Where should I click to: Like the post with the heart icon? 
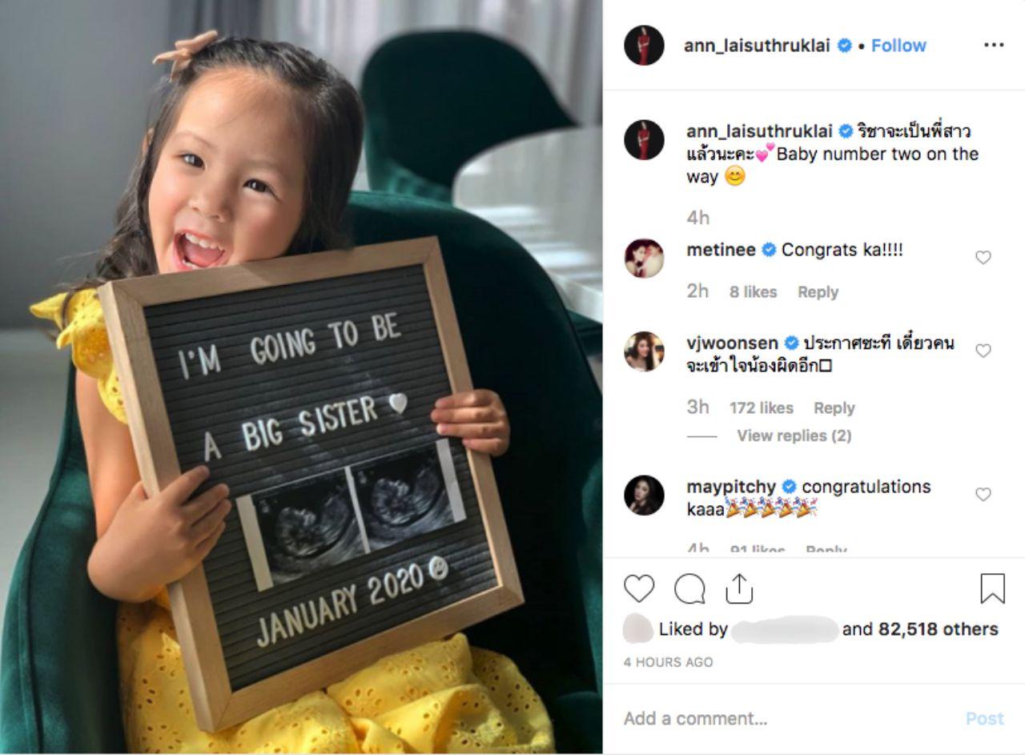coord(639,588)
